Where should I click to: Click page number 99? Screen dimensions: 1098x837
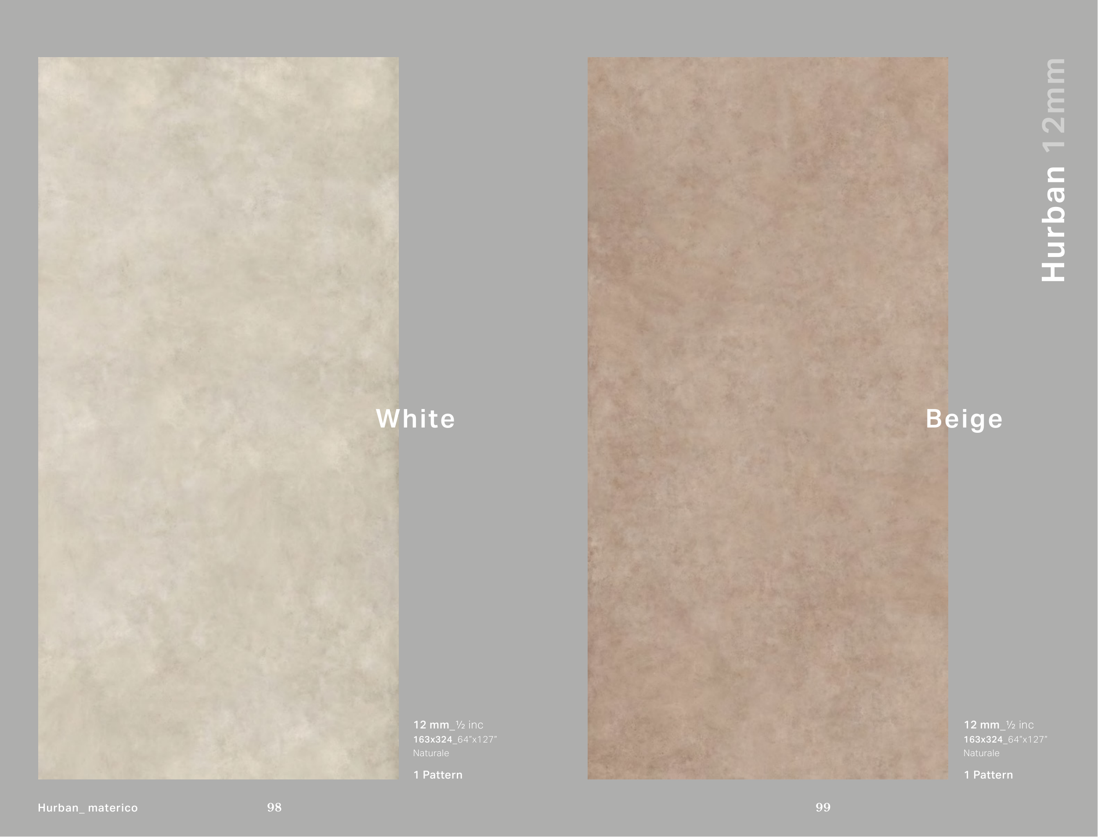(823, 807)
